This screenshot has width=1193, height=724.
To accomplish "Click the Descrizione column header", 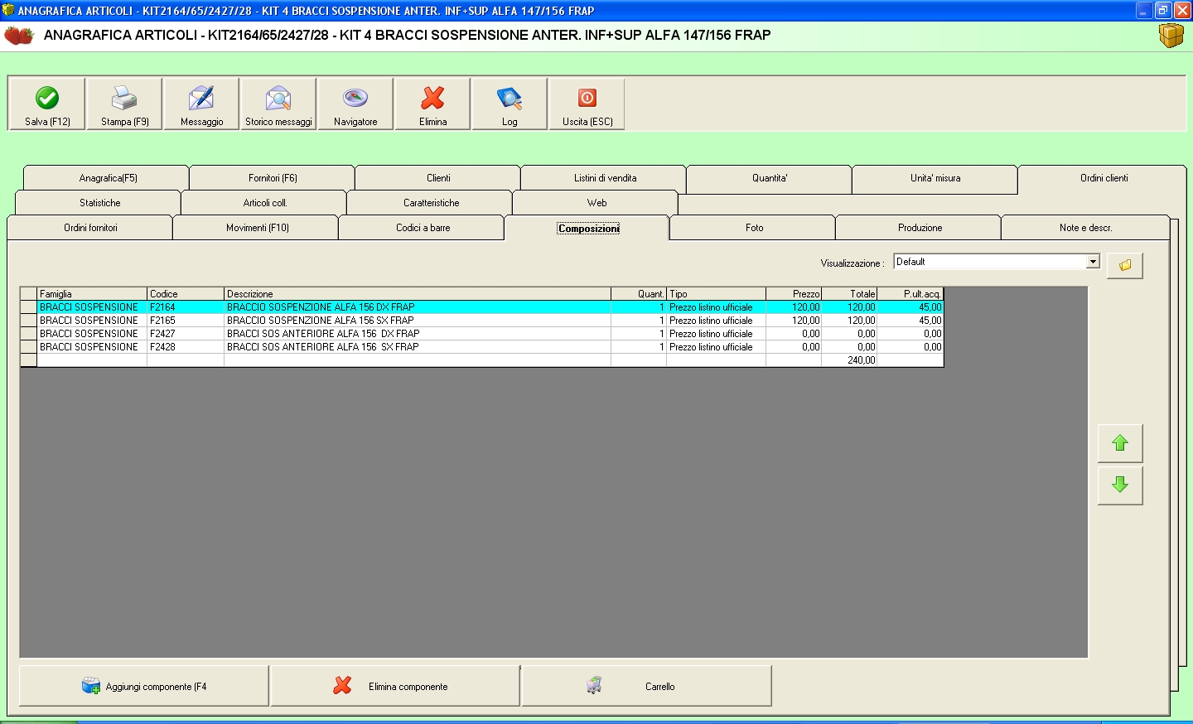I will pyautogui.click(x=418, y=294).
